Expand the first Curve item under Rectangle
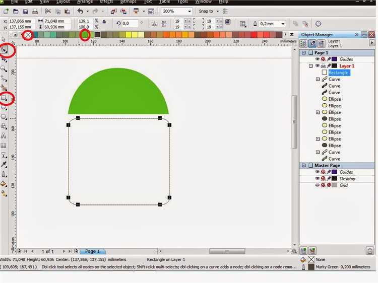The width and height of the screenshot is (378, 283). click(x=318, y=79)
